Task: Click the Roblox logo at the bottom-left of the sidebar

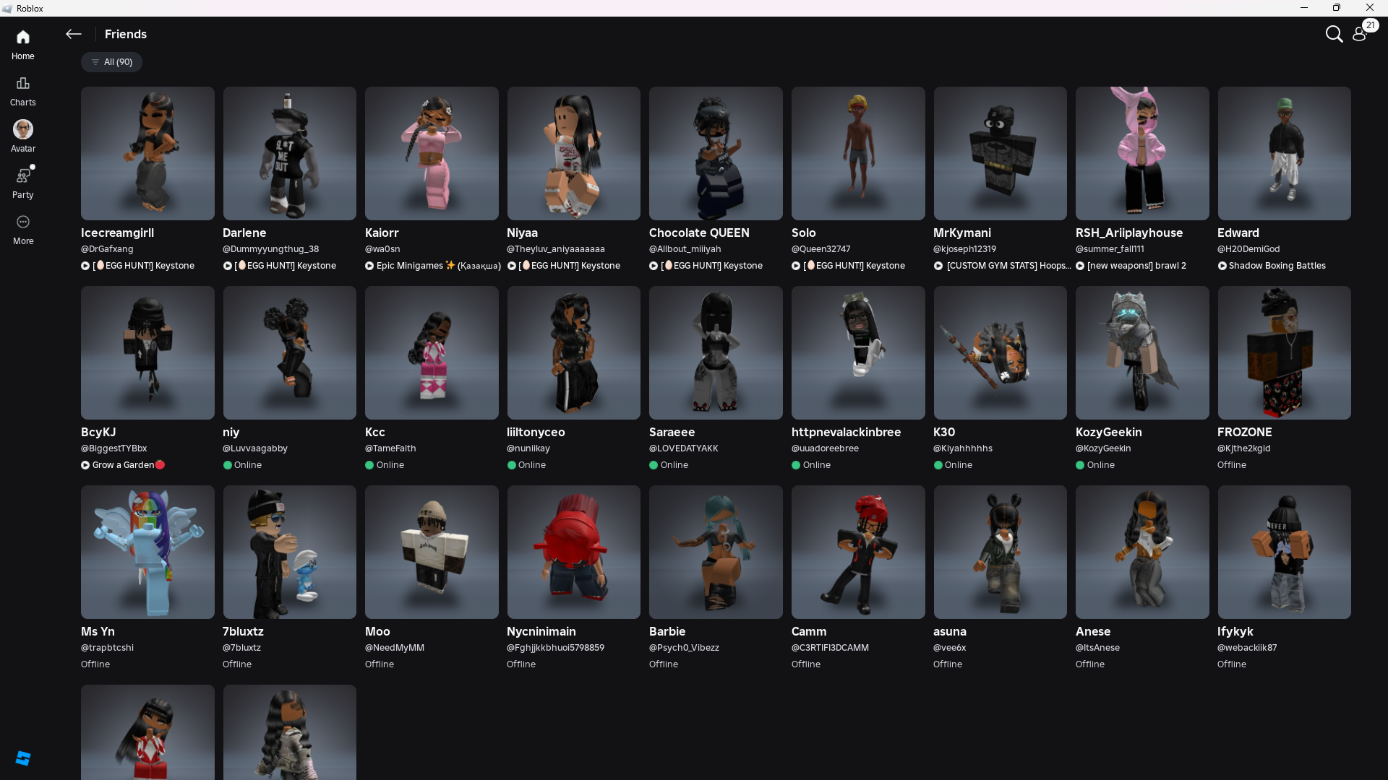Action: [x=22, y=758]
